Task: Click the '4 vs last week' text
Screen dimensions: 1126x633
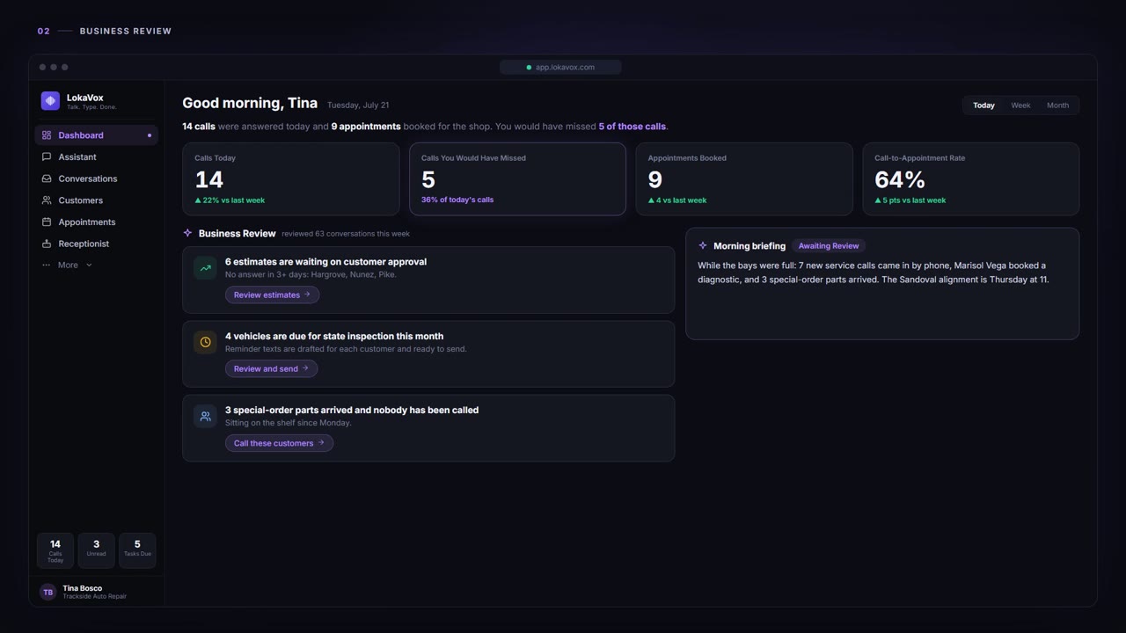Action: (682, 200)
